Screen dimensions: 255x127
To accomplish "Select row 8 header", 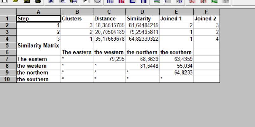I will tap(8, 66).
